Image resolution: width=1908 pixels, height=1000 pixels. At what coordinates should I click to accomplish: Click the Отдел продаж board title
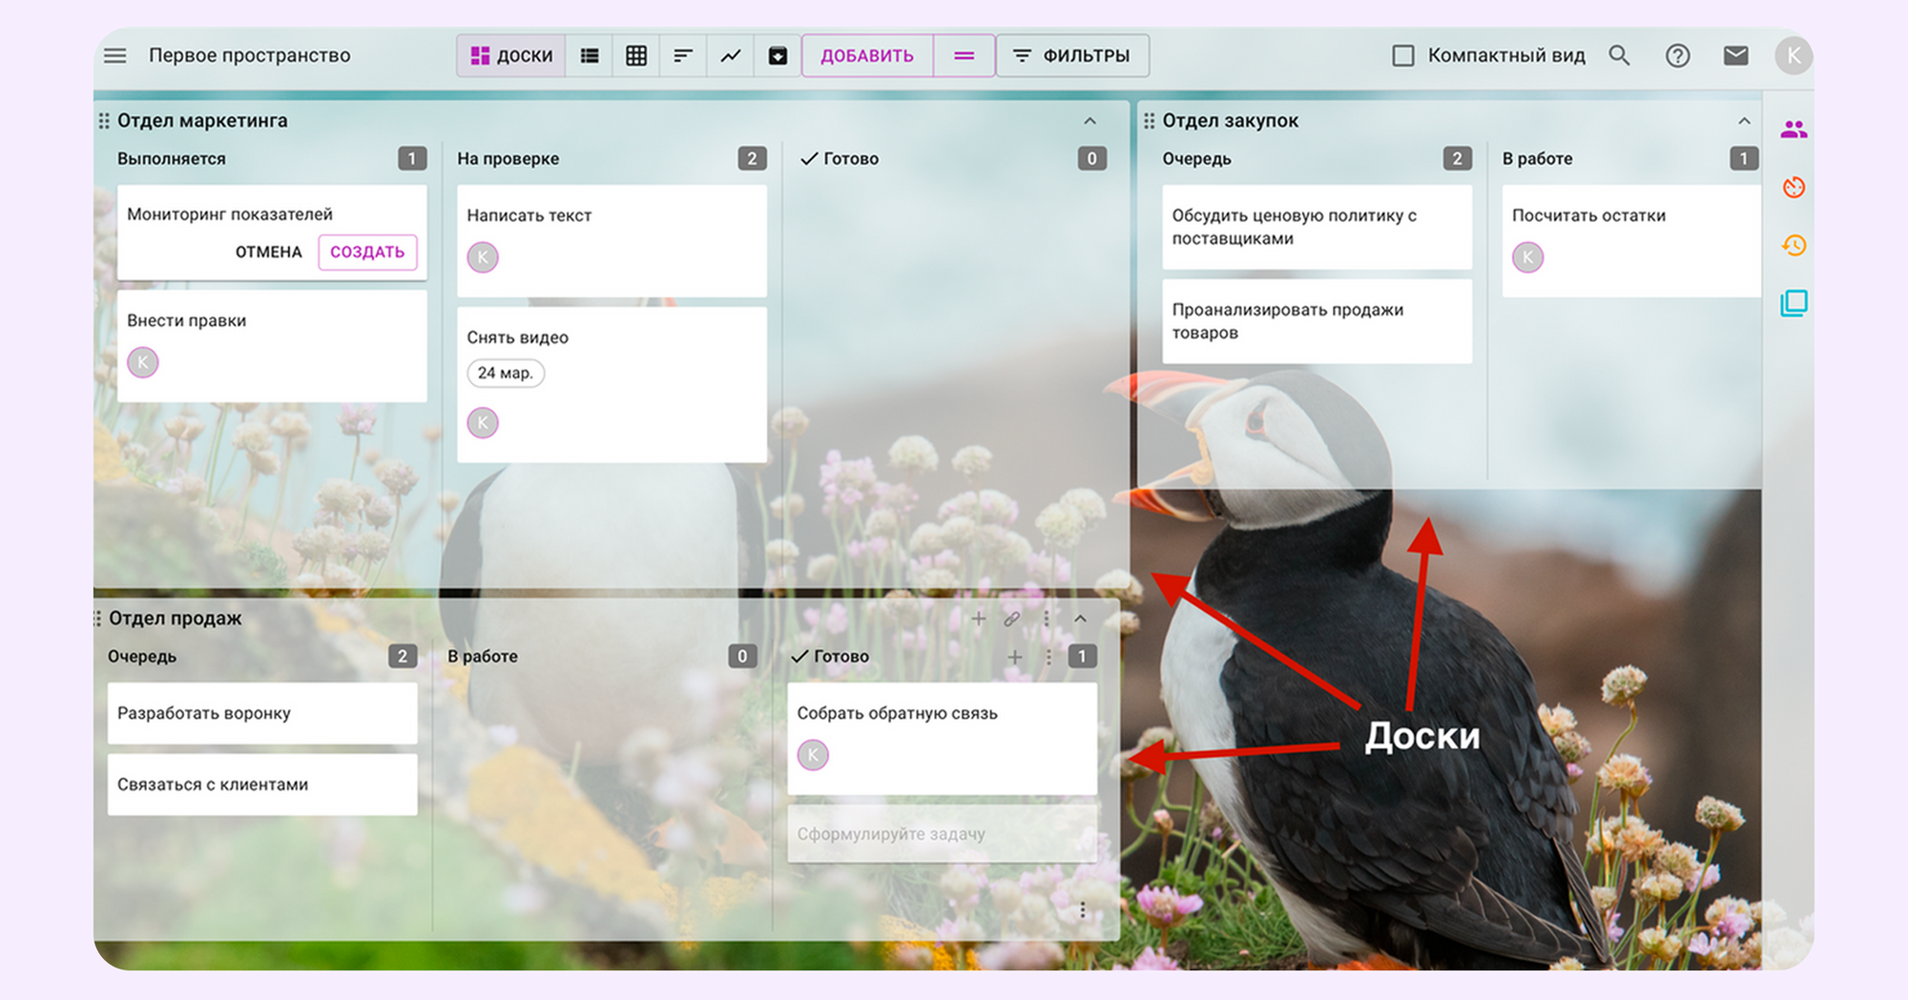[x=176, y=619]
